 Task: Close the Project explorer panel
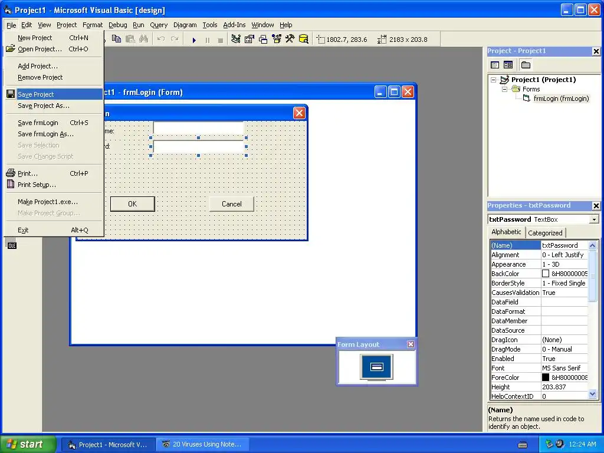[596, 51]
